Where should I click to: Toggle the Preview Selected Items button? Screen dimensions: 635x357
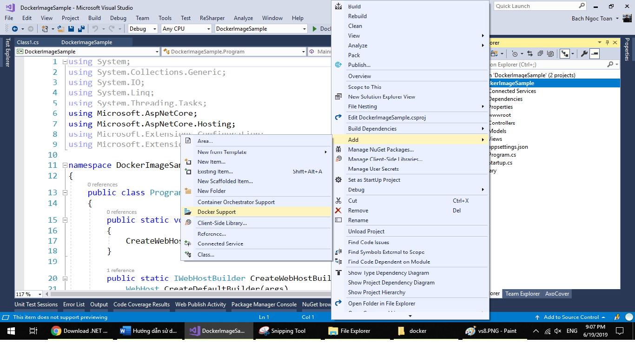595,54
